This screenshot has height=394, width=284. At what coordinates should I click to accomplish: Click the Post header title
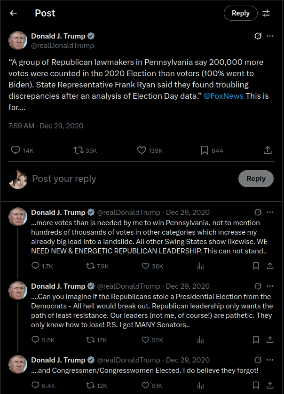[45, 13]
